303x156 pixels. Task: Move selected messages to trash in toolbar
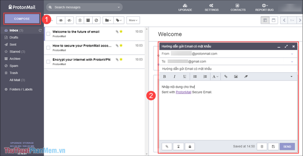click(80, 20)
